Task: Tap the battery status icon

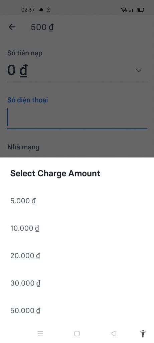Action: (x=141, y=10)
